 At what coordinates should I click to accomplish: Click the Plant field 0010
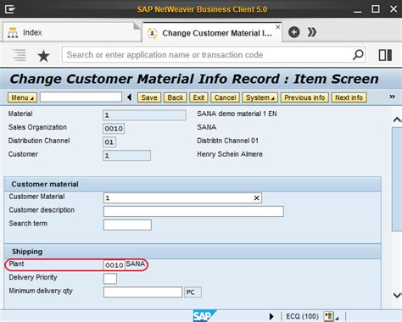pyautogui.click(x=114, y=265)
